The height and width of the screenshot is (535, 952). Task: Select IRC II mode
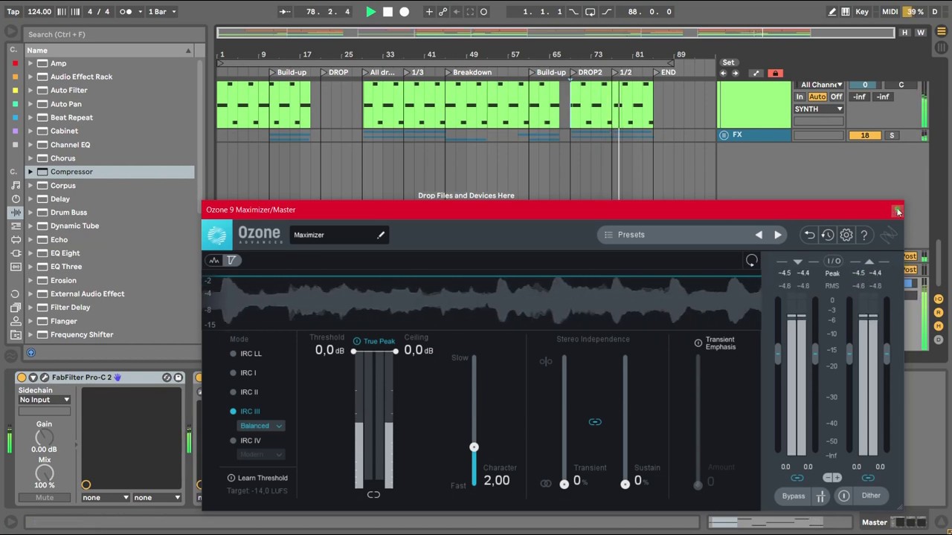pyautogui.click(x=244, y=392)
